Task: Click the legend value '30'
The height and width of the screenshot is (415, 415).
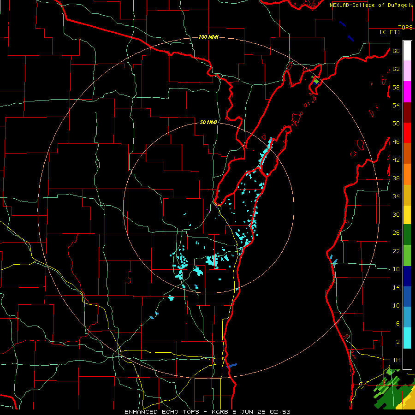Action: (x=396, y=214)
